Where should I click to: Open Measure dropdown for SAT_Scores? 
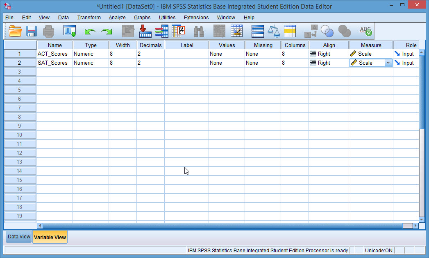coord(388,63)
